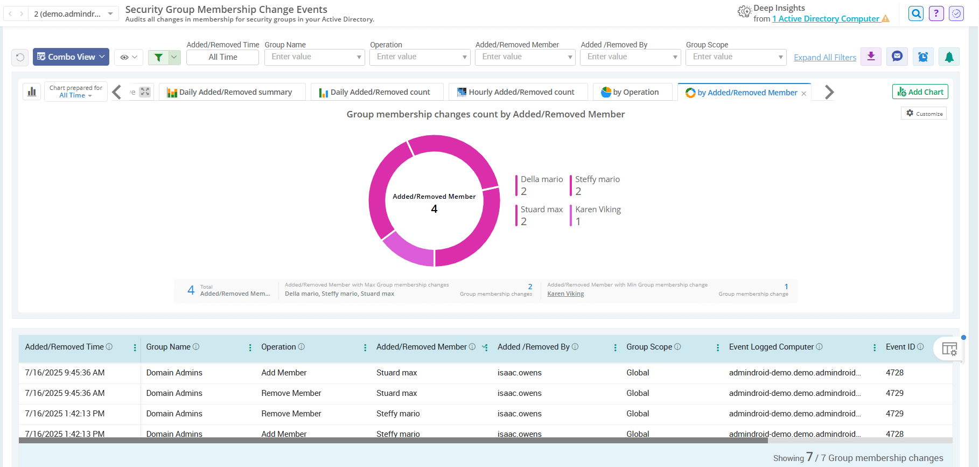Screen dimensions: 979x467
Task: Open the table column settings icon
Action: coord(949,349)
